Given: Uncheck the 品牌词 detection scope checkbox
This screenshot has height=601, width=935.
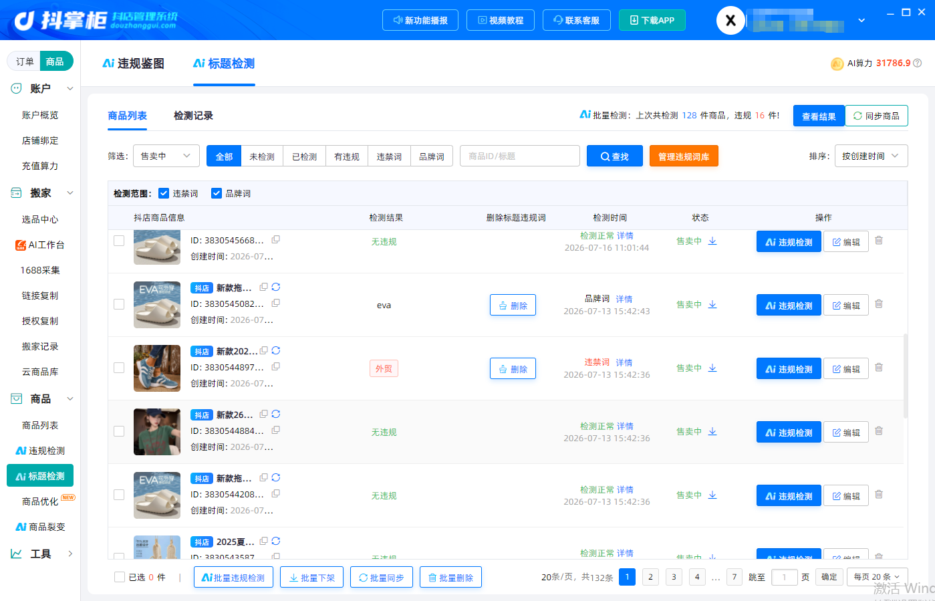Looking at the screenshot, I should point(217,193).
